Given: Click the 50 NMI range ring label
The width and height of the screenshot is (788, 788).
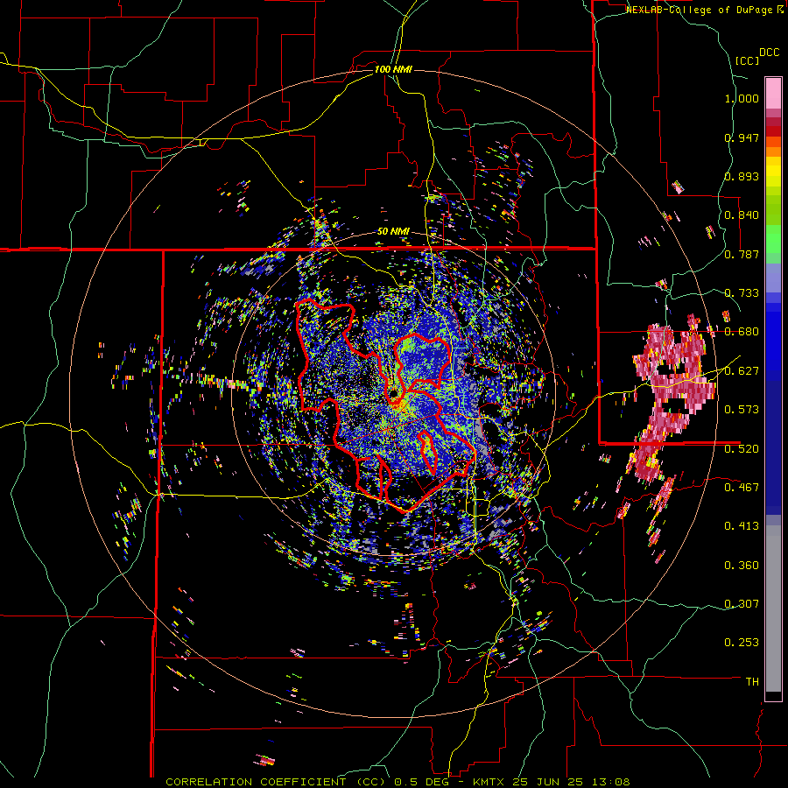Looking at the screenshot, I should pyautogui.click(x=393, y=232).
